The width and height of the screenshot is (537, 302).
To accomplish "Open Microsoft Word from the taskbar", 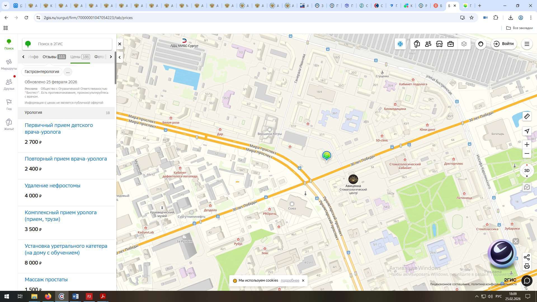I will tap(75, 296).
